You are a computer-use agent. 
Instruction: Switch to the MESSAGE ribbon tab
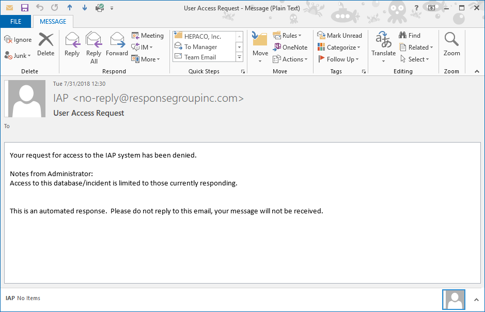coord(53,22)
